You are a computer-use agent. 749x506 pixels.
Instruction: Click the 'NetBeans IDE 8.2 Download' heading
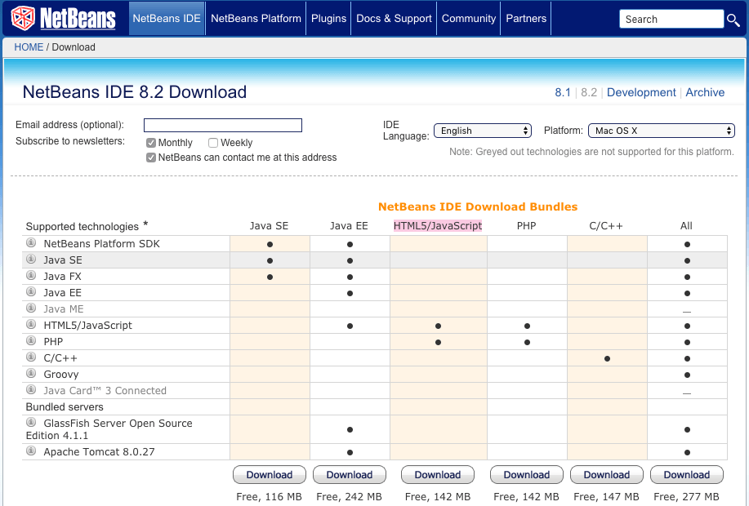tap(135, 92)
